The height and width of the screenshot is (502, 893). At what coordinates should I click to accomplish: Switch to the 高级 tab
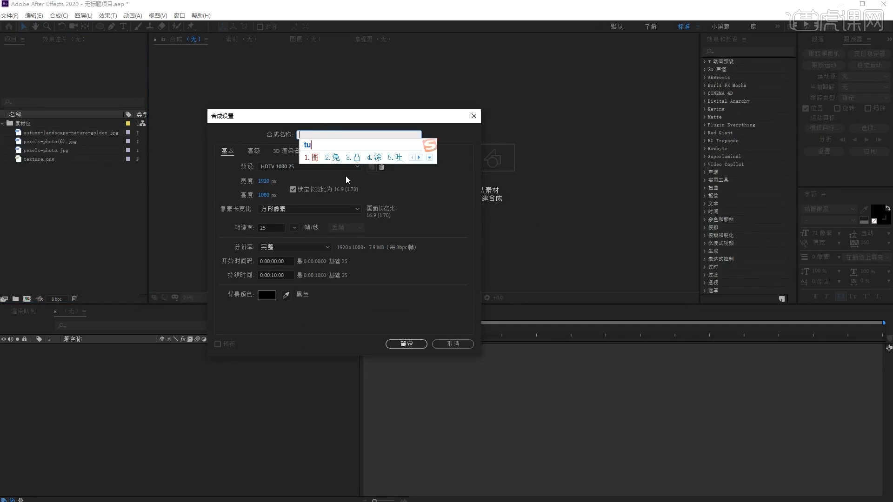pyautogui.click(x=253, y=151)
